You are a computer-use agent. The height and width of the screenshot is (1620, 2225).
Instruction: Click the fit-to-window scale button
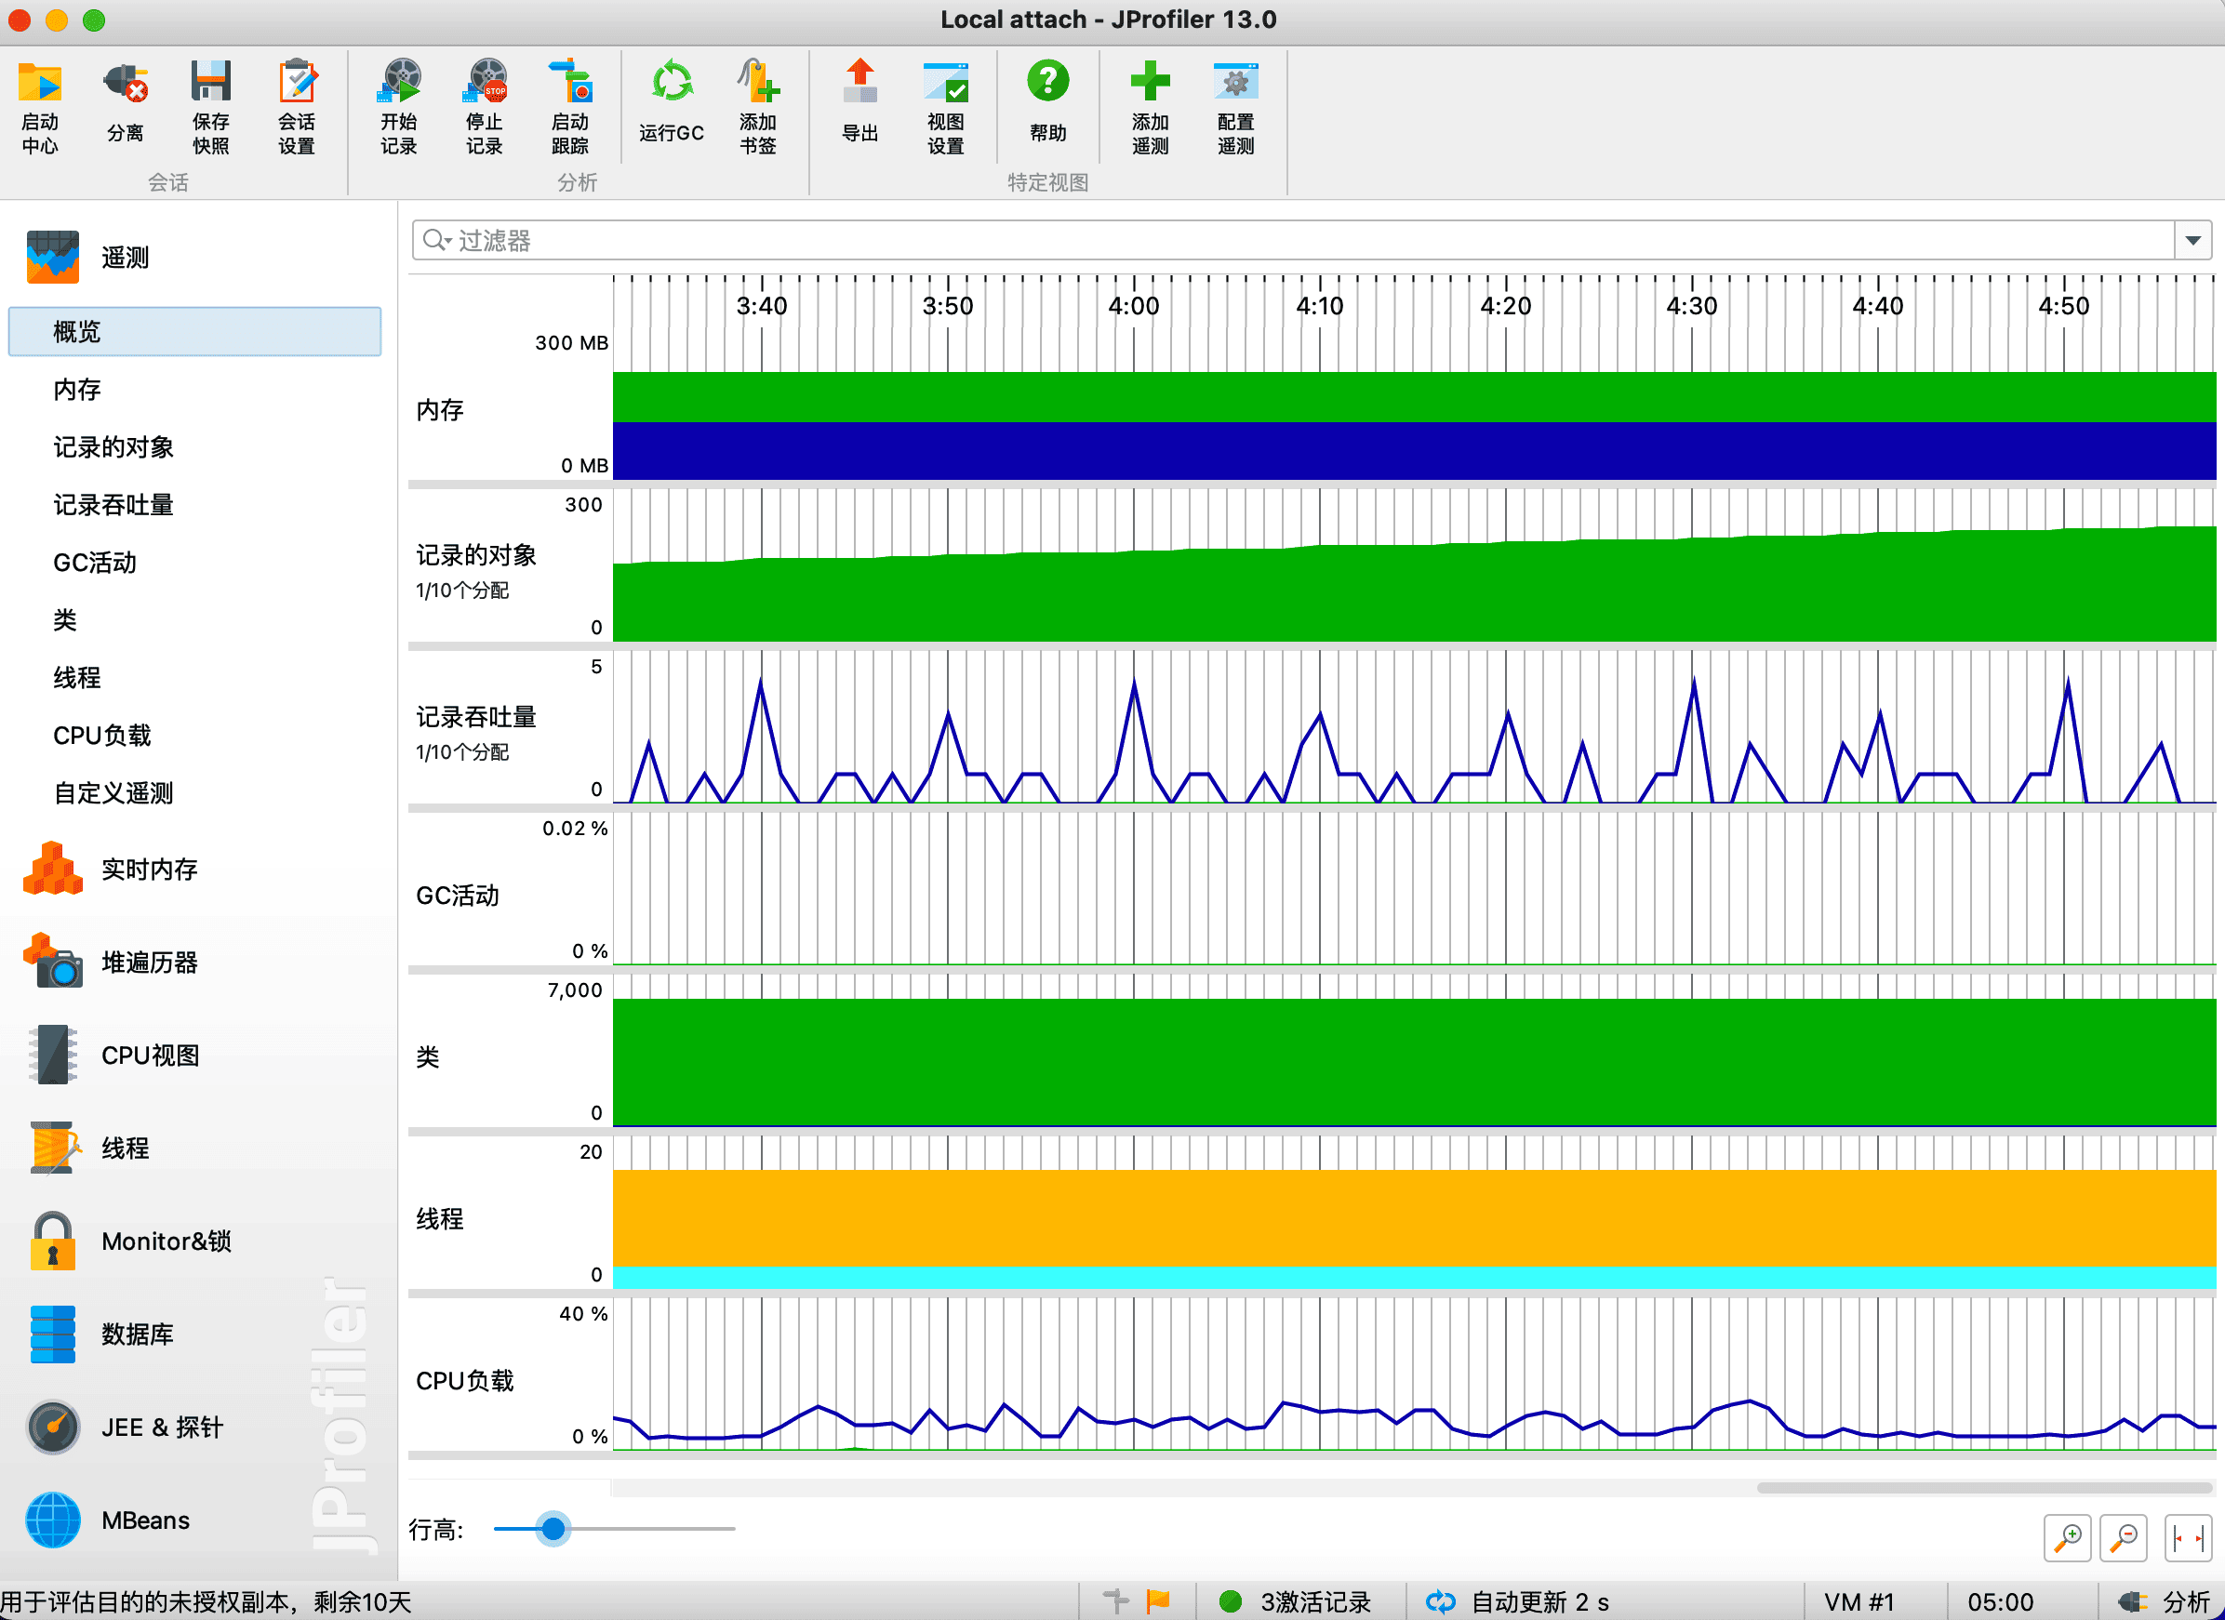click(2187, 1536)
